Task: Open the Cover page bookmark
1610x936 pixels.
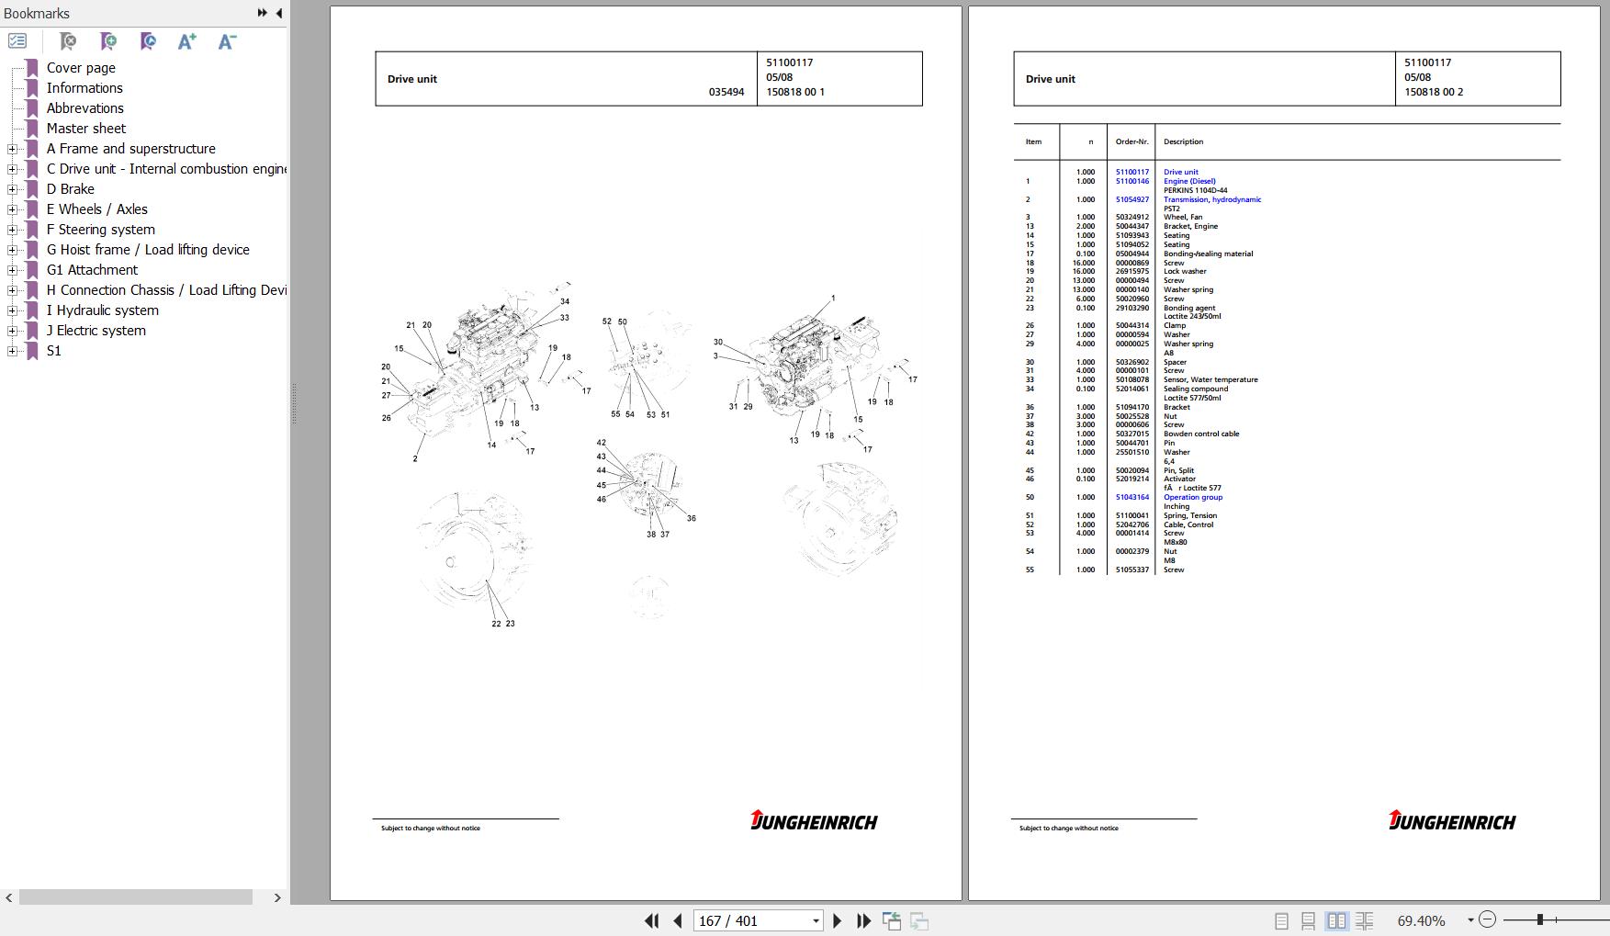Action: (x=81, y=68)
